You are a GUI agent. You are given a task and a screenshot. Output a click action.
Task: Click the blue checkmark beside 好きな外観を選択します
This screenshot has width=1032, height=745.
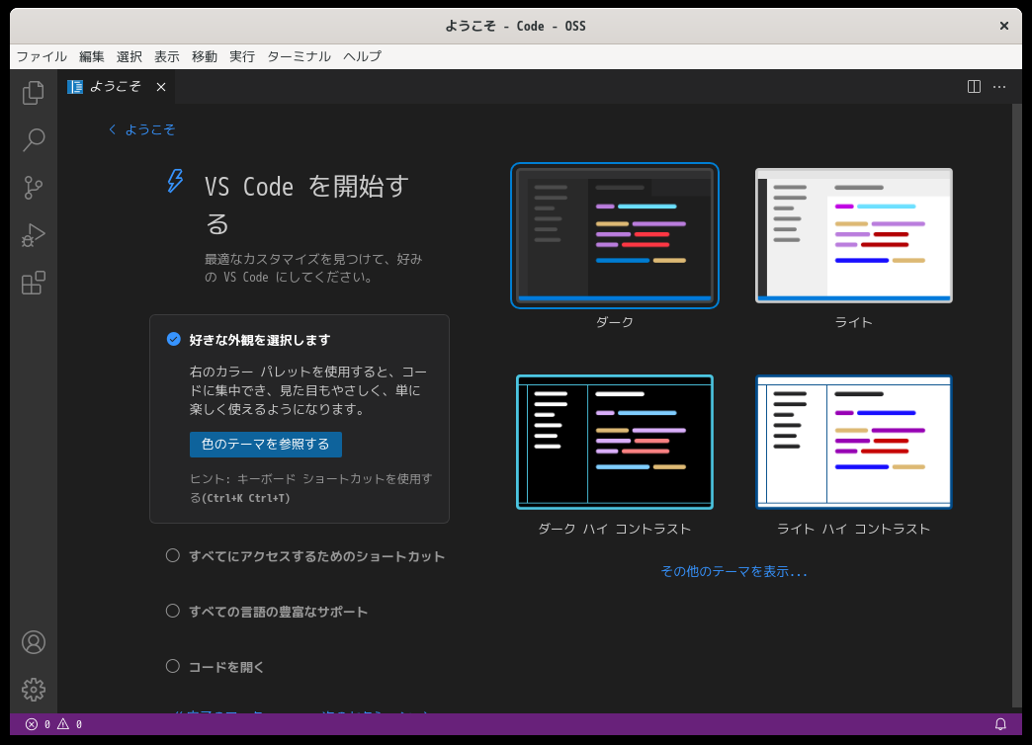[x=174, y=339]
